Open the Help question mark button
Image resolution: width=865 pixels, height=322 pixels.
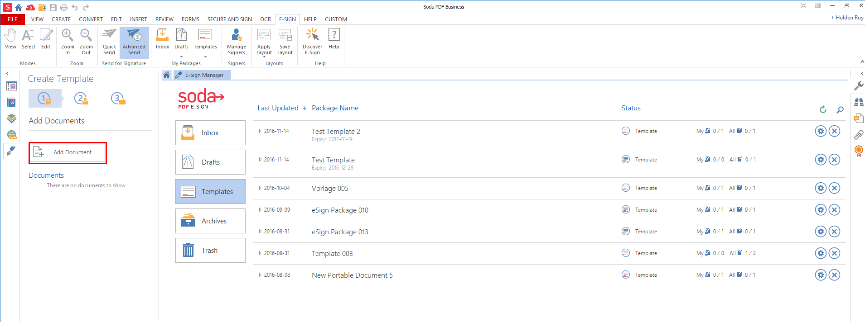tap(334, 39)
